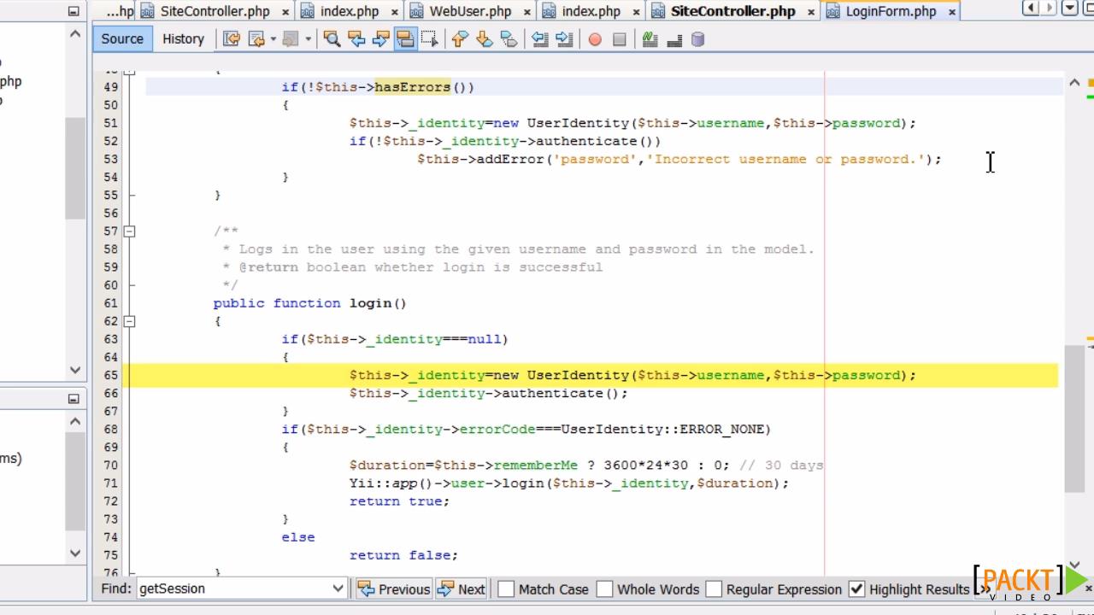Open the truncated ...hp tab
The height and width of the screenshot is (615, 1094).
120,11
